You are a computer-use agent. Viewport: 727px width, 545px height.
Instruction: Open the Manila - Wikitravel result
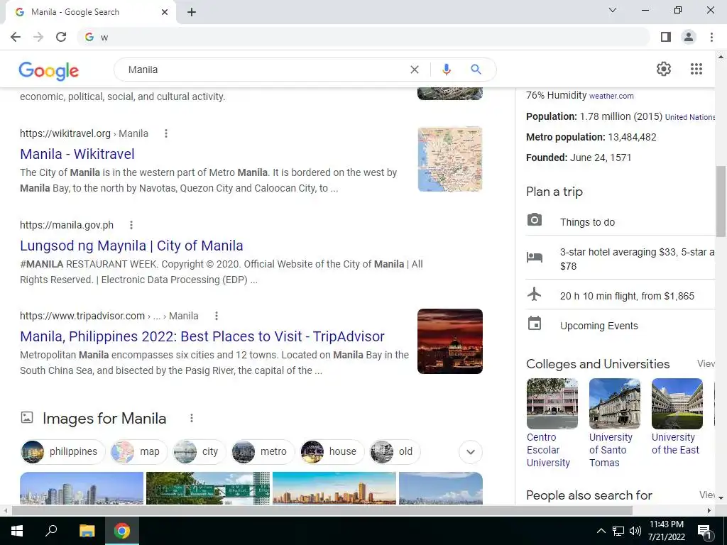coord(77,154)
